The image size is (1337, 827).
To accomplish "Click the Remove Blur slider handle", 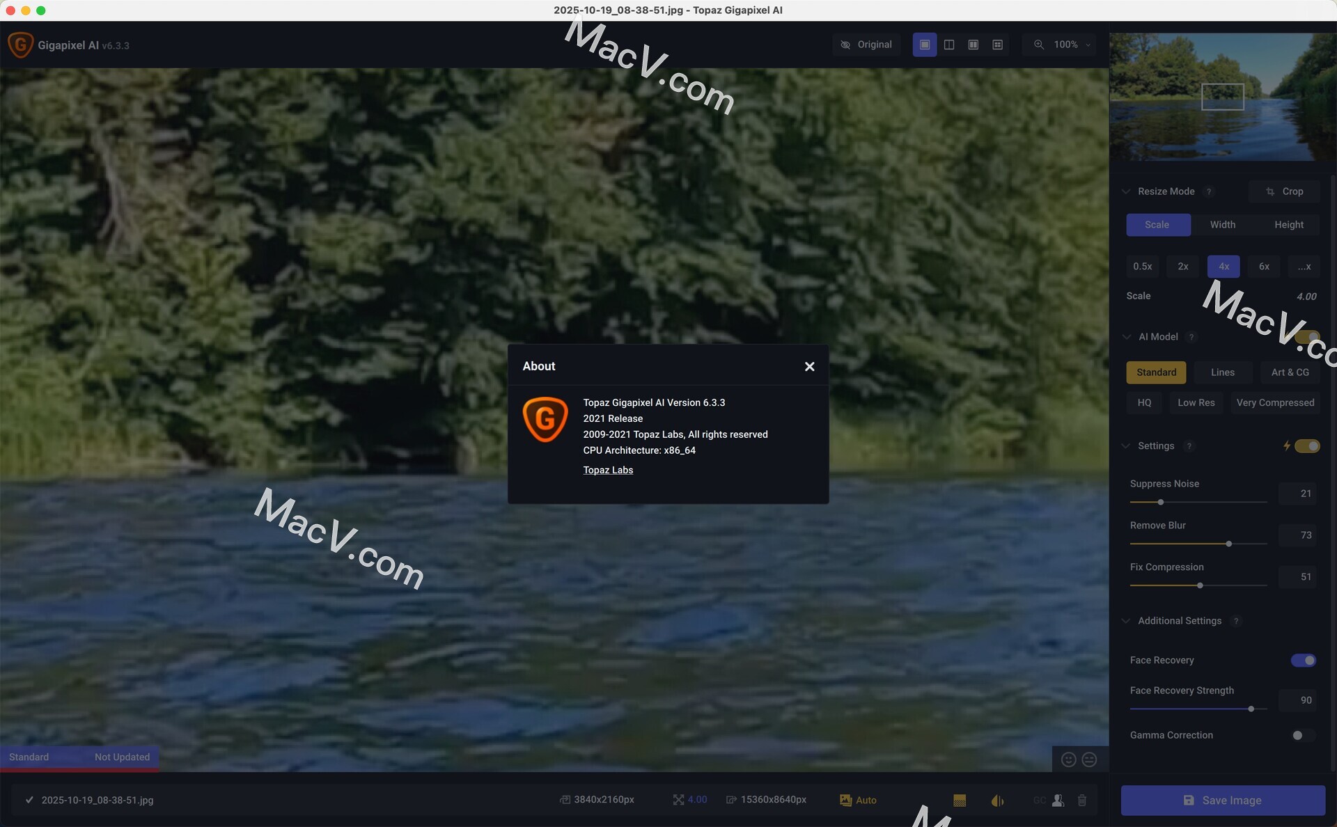I will click(x=1228, y=544).
